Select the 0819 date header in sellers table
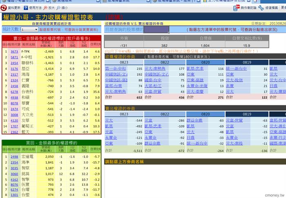This screenshot has height=198, width=286. click(x=247, y=114)
